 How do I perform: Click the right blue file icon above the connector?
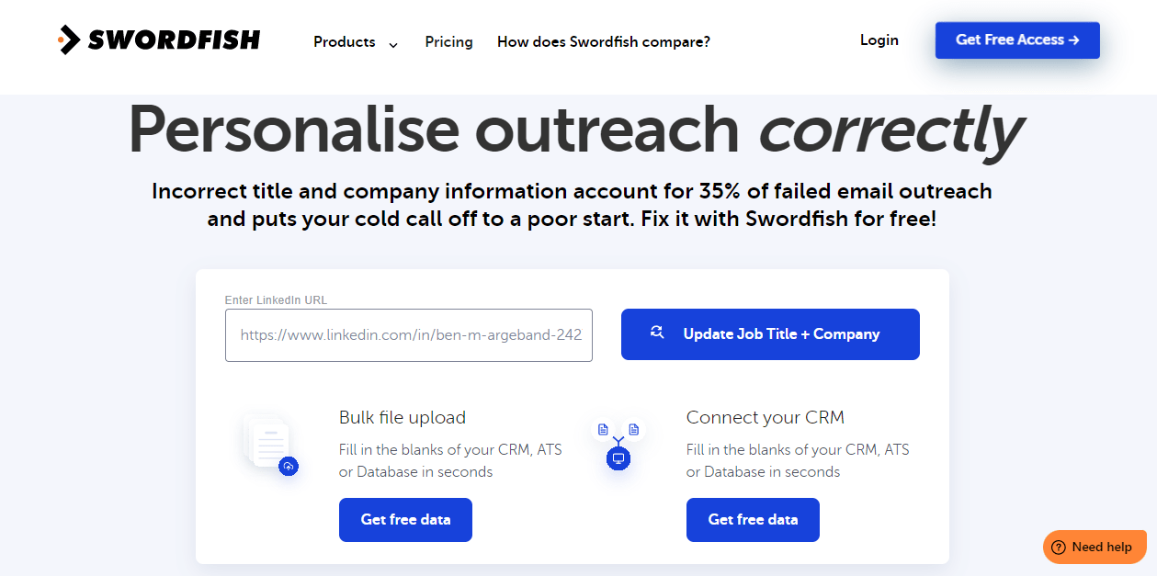[x=634, y=427]
